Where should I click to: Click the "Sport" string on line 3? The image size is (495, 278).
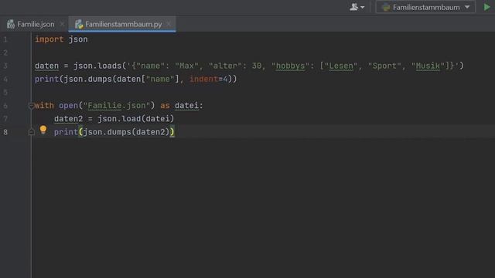(384, 66)
